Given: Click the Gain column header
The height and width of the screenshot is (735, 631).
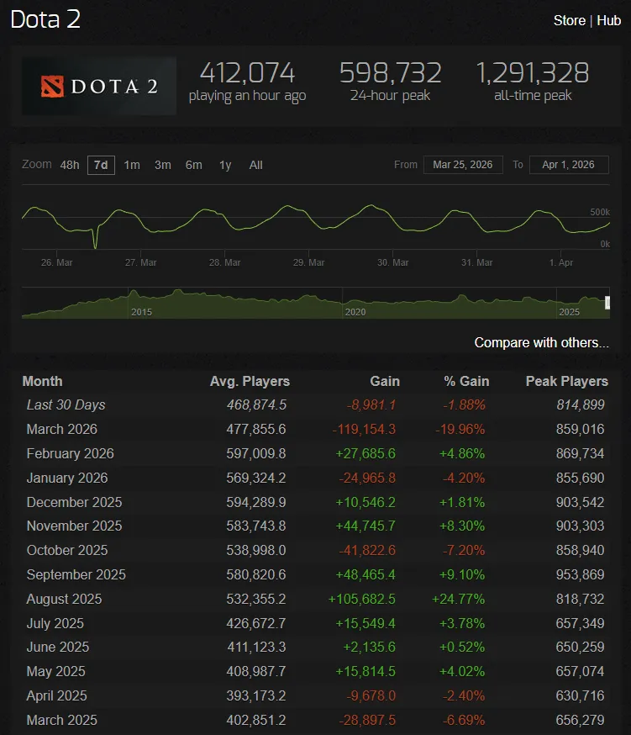Looking at the screenshot, I should coord(385,381).
